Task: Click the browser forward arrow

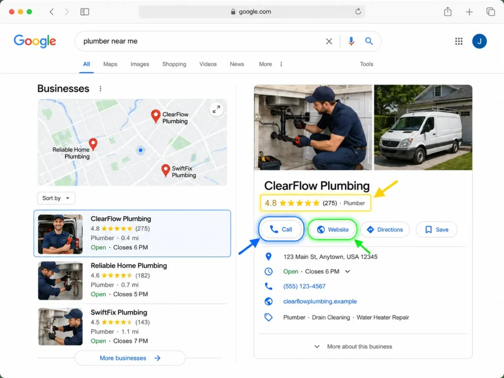Action: (66, 12)
